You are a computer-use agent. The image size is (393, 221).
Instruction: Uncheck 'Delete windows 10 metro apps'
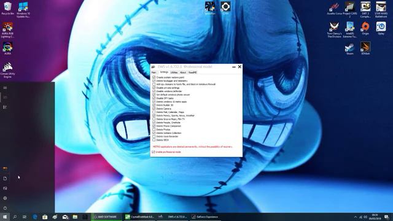pyautogui.click(x=154, y=102)
